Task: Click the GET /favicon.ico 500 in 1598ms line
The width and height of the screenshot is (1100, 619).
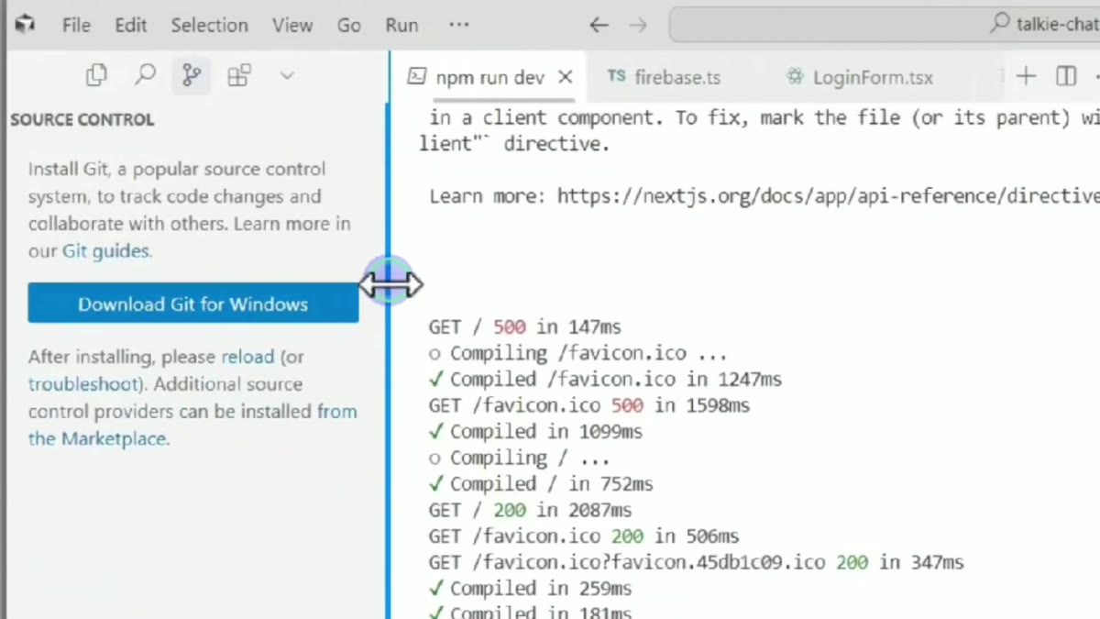Action: click(x=588, y=404)
